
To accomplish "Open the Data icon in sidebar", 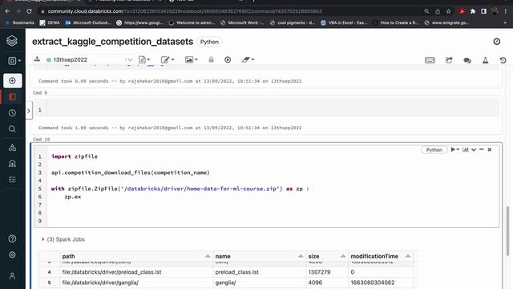I will point(13,148).
